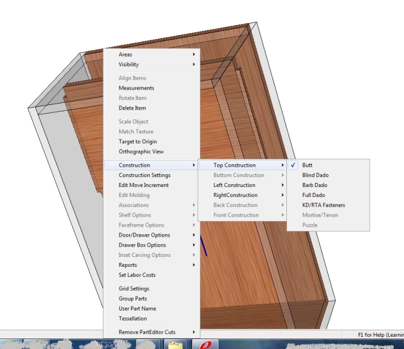Select the checked Butt construction option
The image size is (404, 349).
307,165
